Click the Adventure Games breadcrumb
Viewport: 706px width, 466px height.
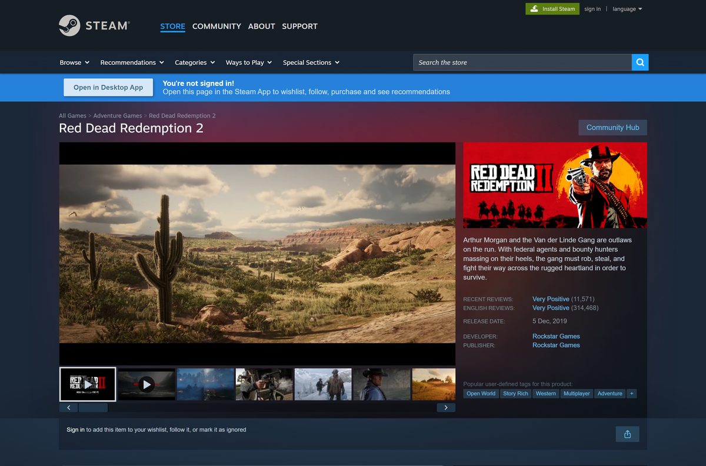[118, 116]
